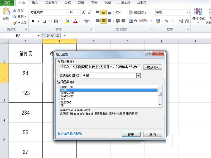Open the 常规 number format dropdown
Viewport: 211px width, 158px height.
pyautogui.click(x=188, y=12)
